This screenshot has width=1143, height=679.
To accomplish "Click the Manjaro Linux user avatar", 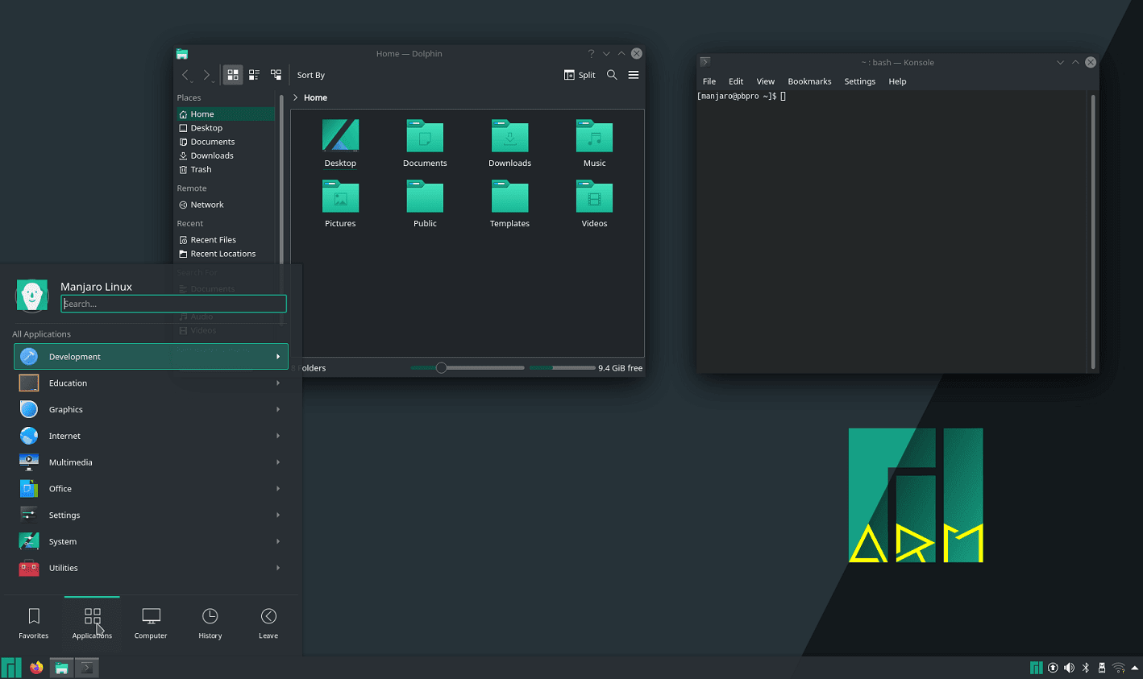I will pyautogui.click(x=32, y=296).
